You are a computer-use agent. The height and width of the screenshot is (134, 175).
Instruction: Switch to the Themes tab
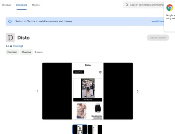click(36, 5)
